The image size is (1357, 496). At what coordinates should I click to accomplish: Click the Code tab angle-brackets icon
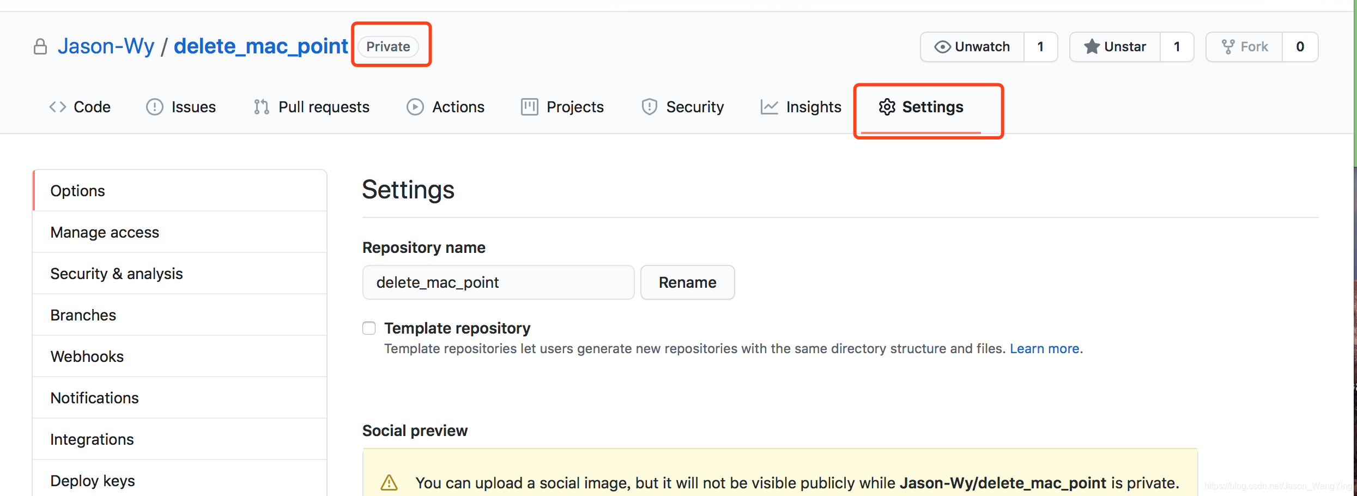(x=58, y=107)
